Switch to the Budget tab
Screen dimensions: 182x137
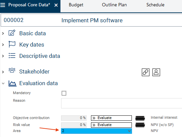76,5
